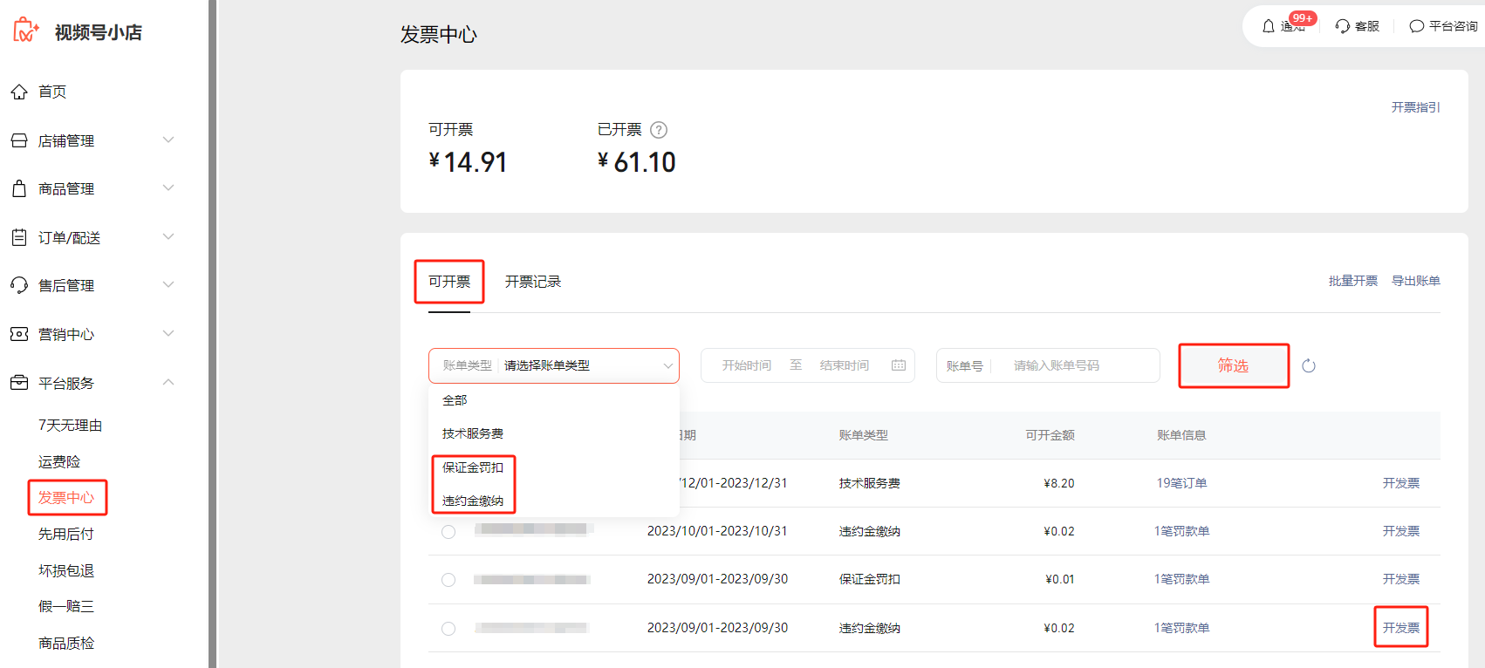This screenshot has width=1485, height=668.
Task: Select radio for 违约金缴纳 ¥0.02 September row
Action: 448,629
